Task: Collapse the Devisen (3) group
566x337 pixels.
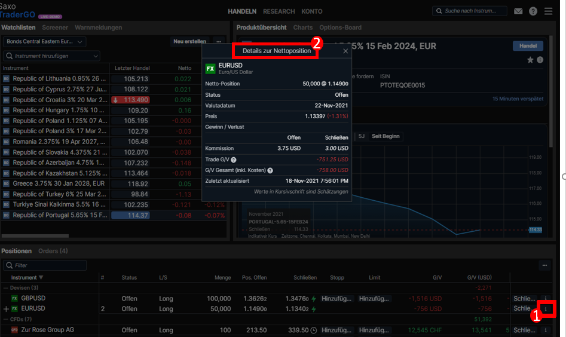Action: 5,288
